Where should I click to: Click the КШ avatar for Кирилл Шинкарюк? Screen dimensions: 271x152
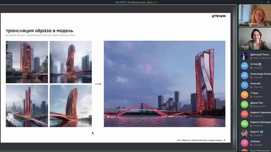244,124
